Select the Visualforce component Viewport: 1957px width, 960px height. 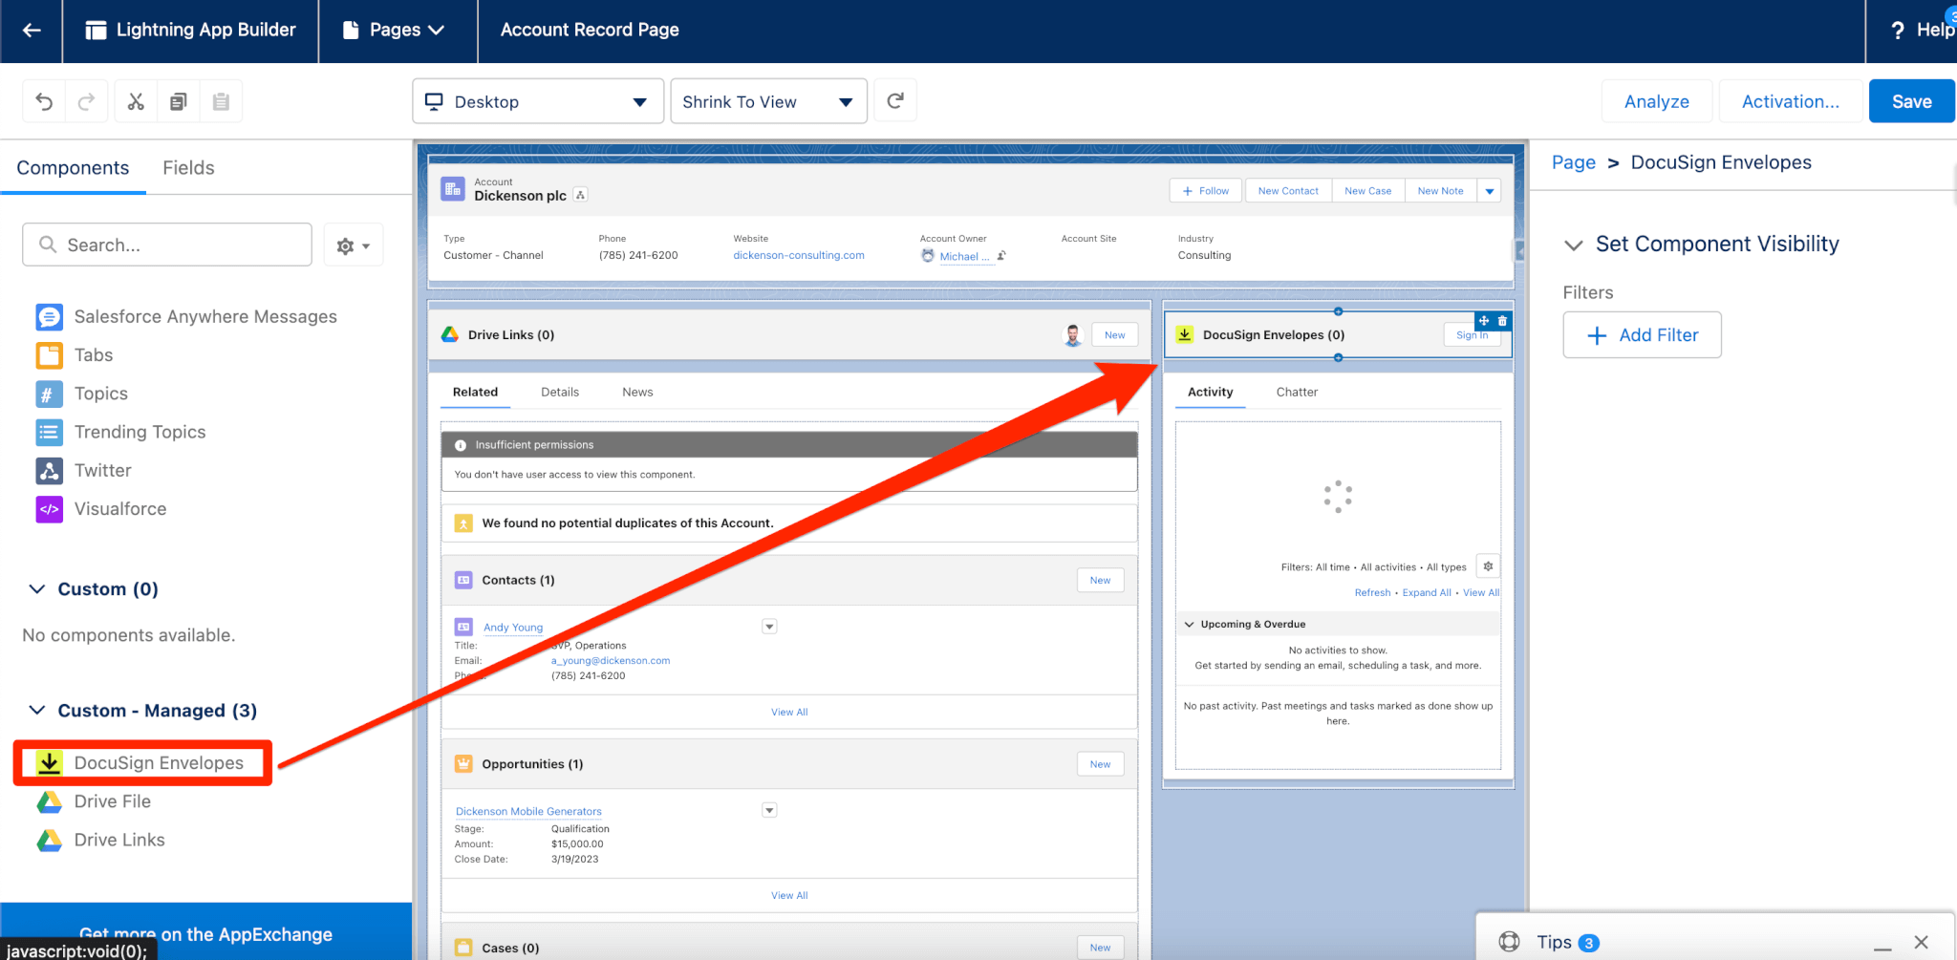click(101, 509)
